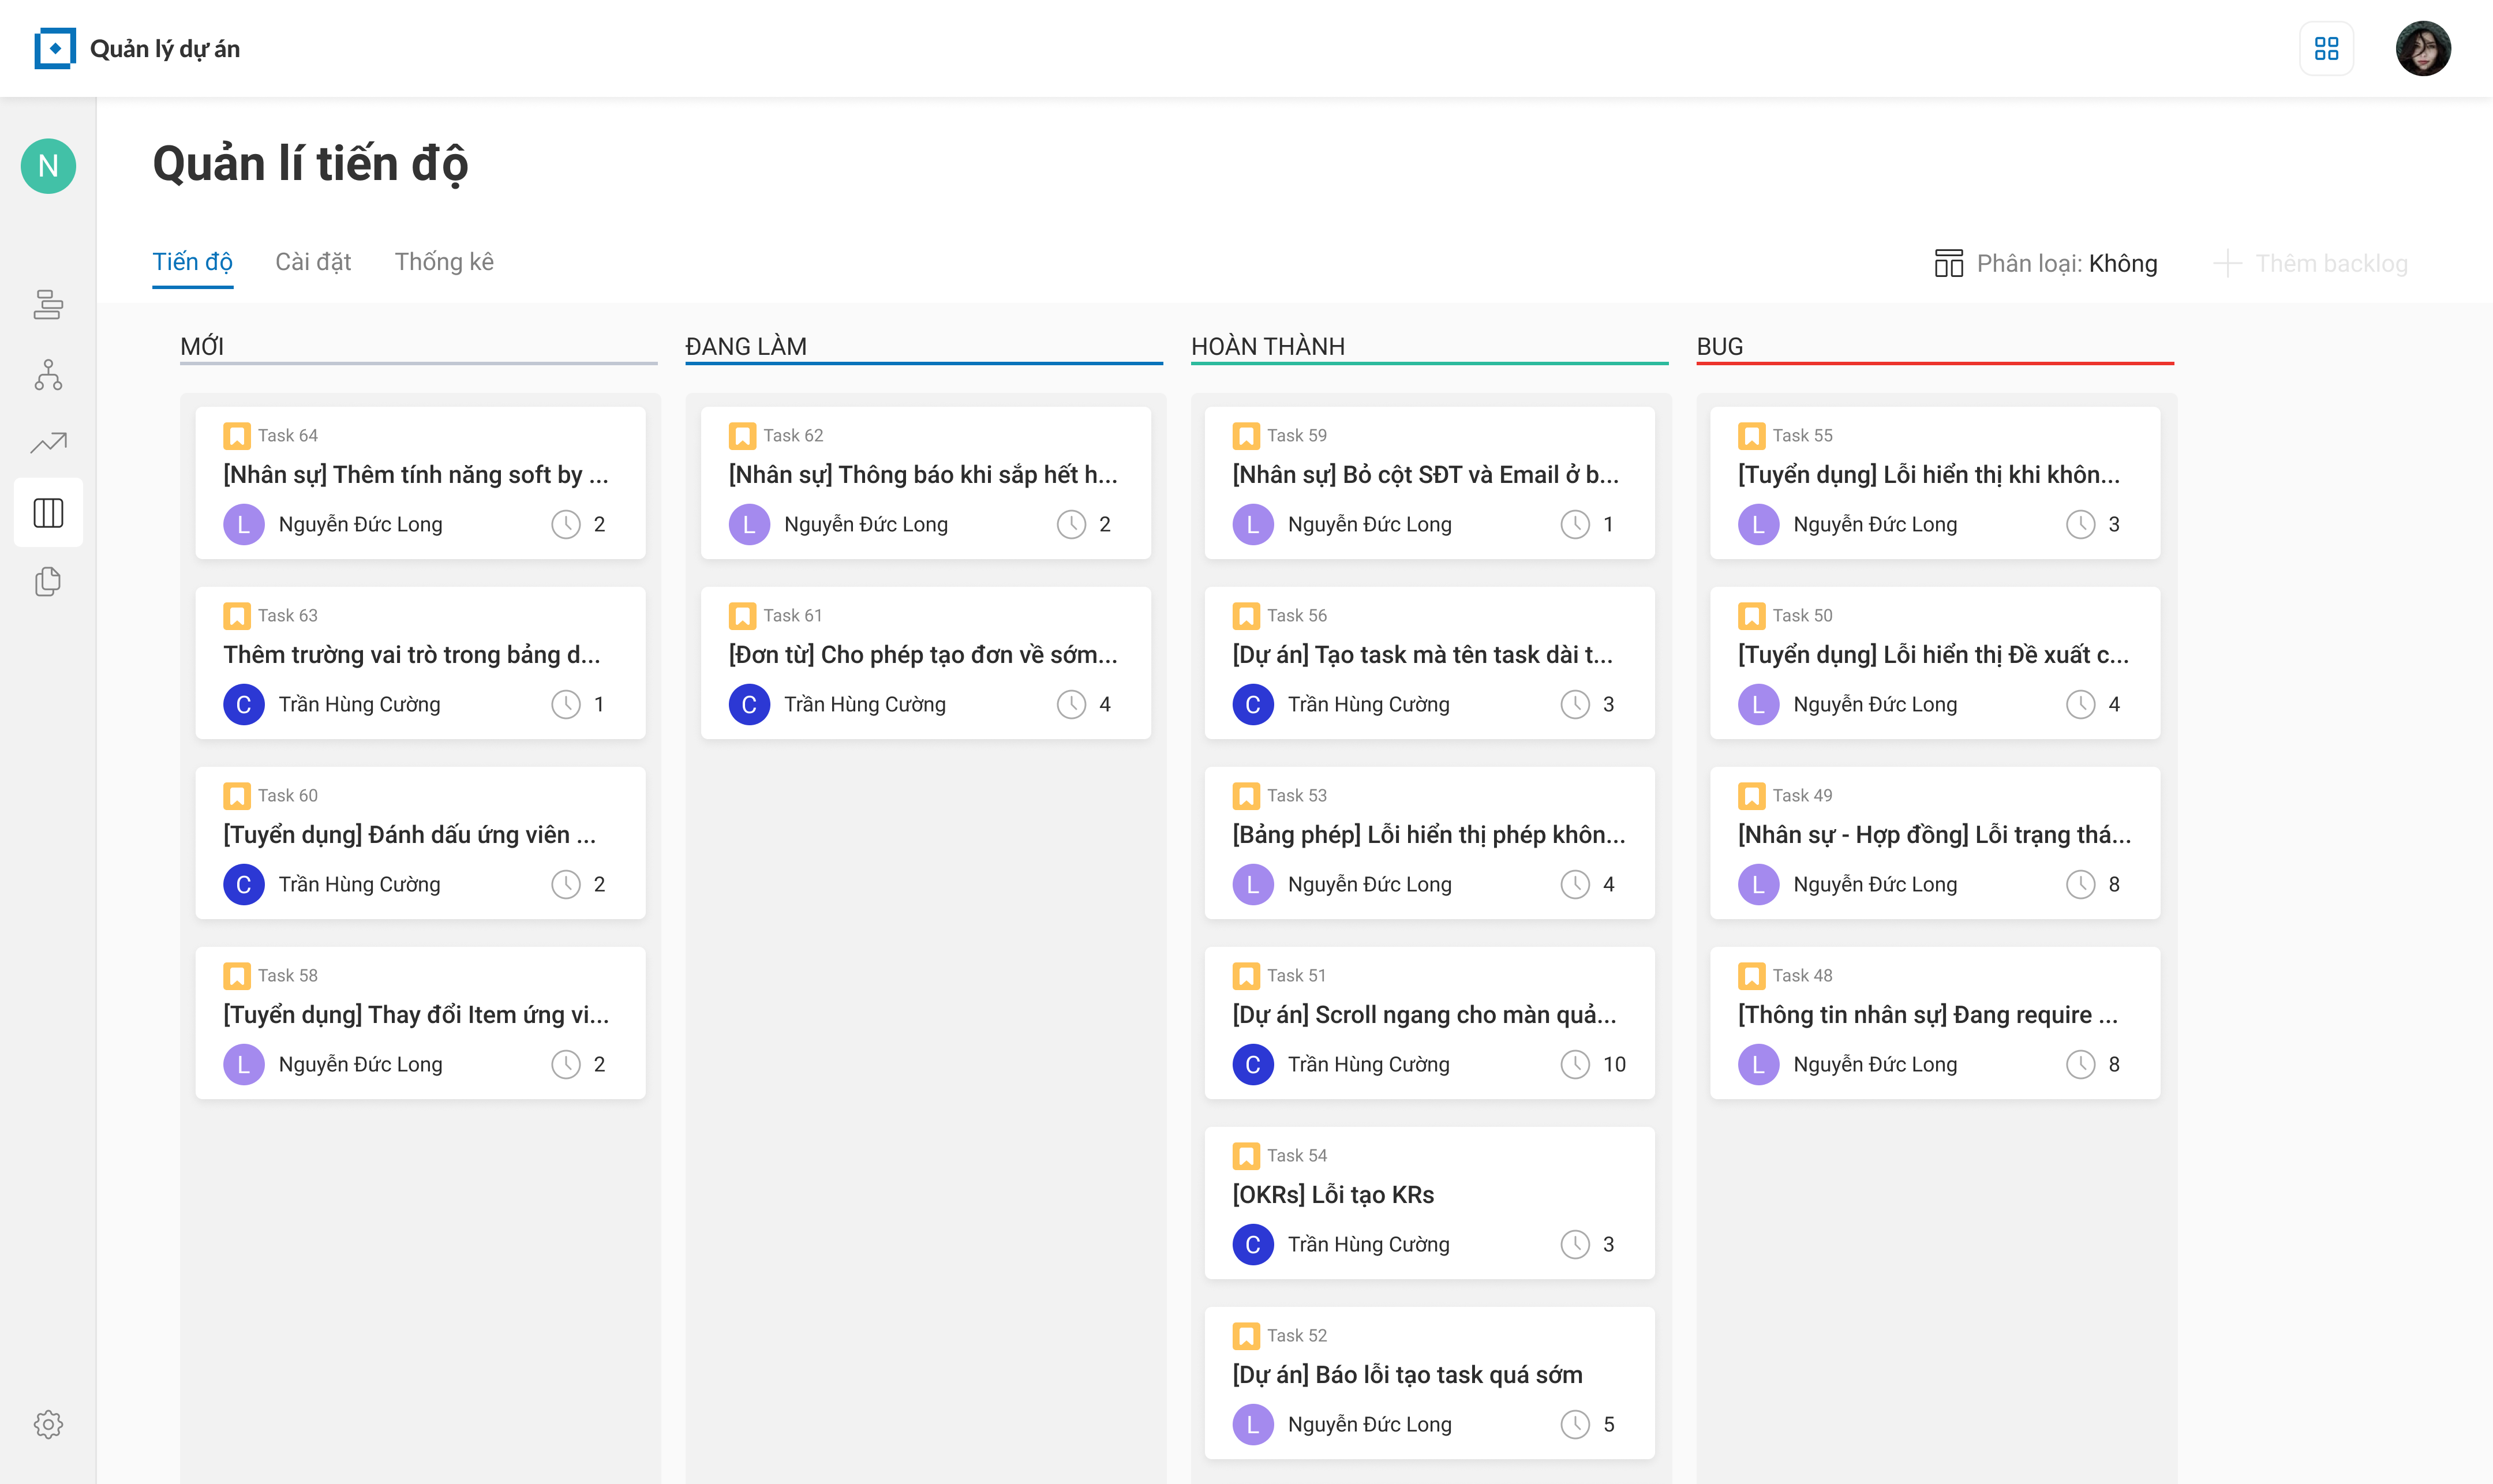Open the documents copy sidebar icon
Viewport: 2493px width, 1484px height.
(48, 581)
